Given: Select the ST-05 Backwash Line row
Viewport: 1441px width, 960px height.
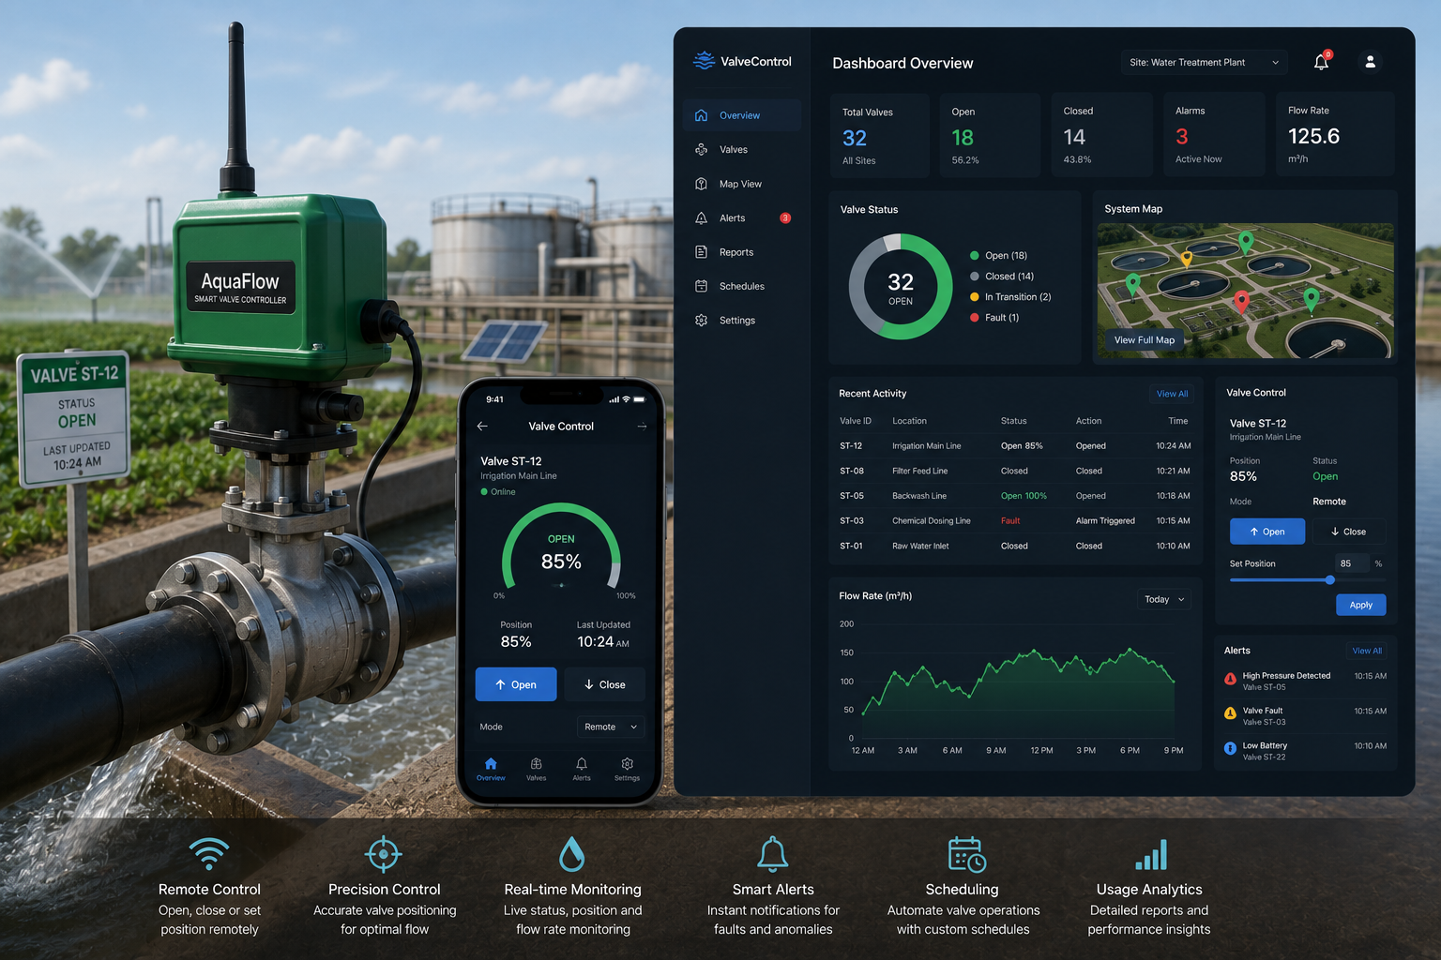Looking at the screenshot, I should (1015, 496).
